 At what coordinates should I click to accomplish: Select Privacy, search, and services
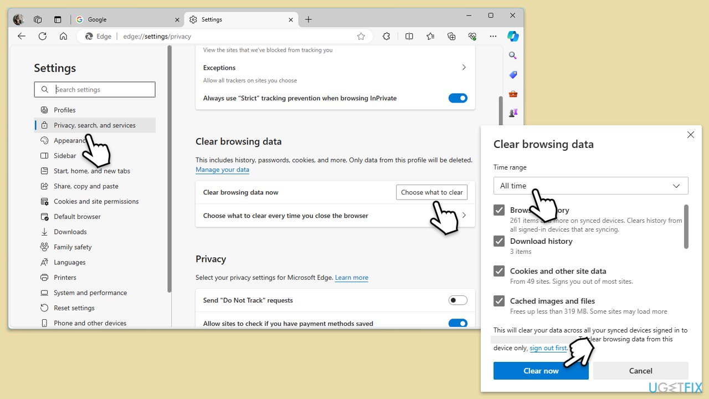point(95,125)
